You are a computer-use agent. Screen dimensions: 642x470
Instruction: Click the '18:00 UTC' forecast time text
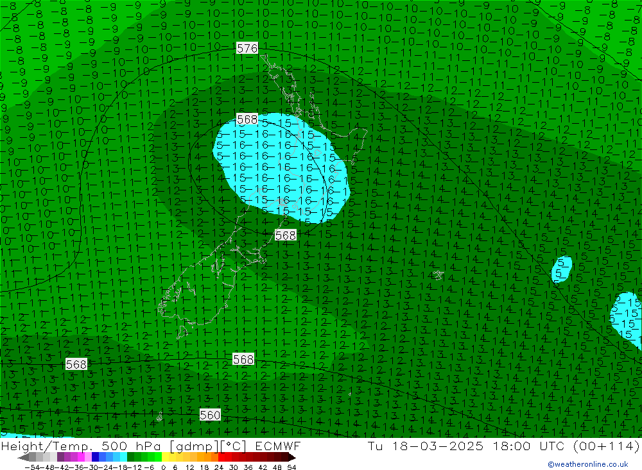pyautogui.click(x=528, y=446)
